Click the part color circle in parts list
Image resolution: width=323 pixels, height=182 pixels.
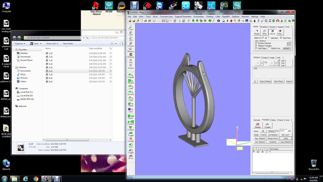[262, 152]
